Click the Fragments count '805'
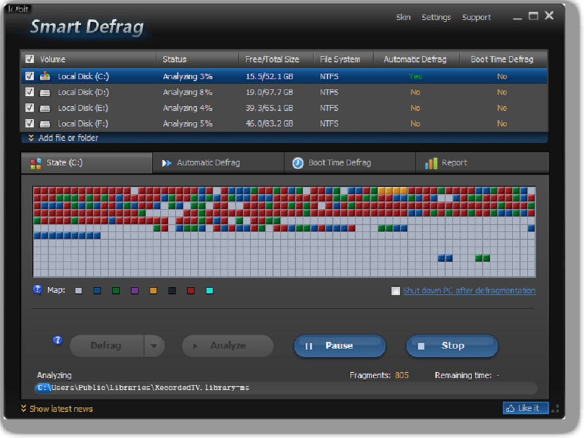This screenshot has width=584, height=438. [x=402, y=375]
